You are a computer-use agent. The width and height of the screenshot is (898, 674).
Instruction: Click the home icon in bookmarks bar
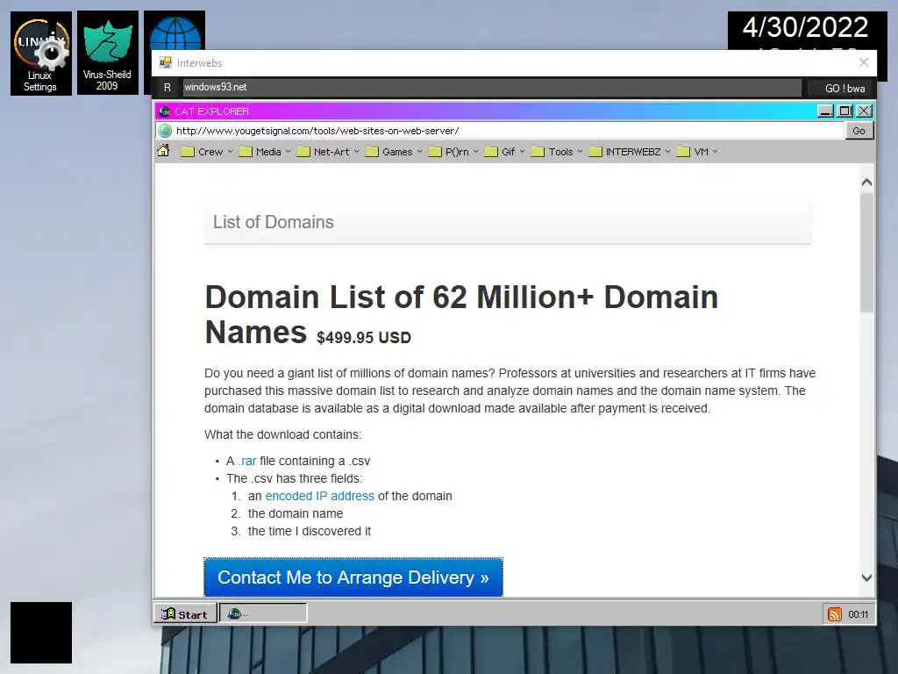click(x=163, y=151)
